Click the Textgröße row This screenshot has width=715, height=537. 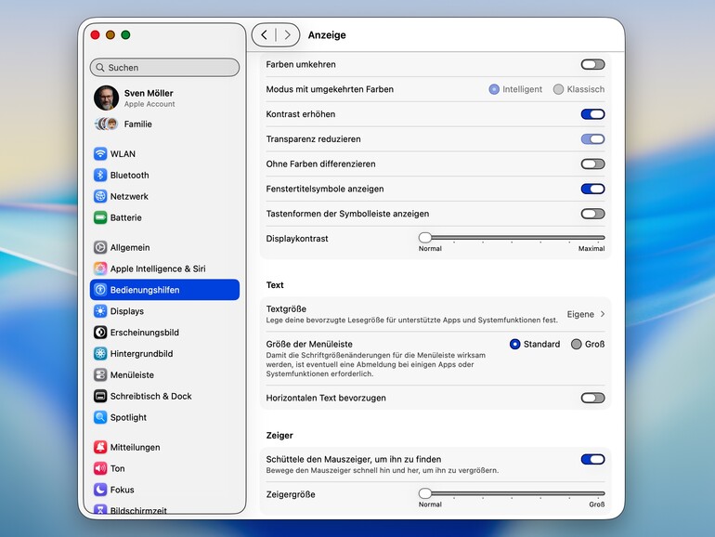coord(435,314)
